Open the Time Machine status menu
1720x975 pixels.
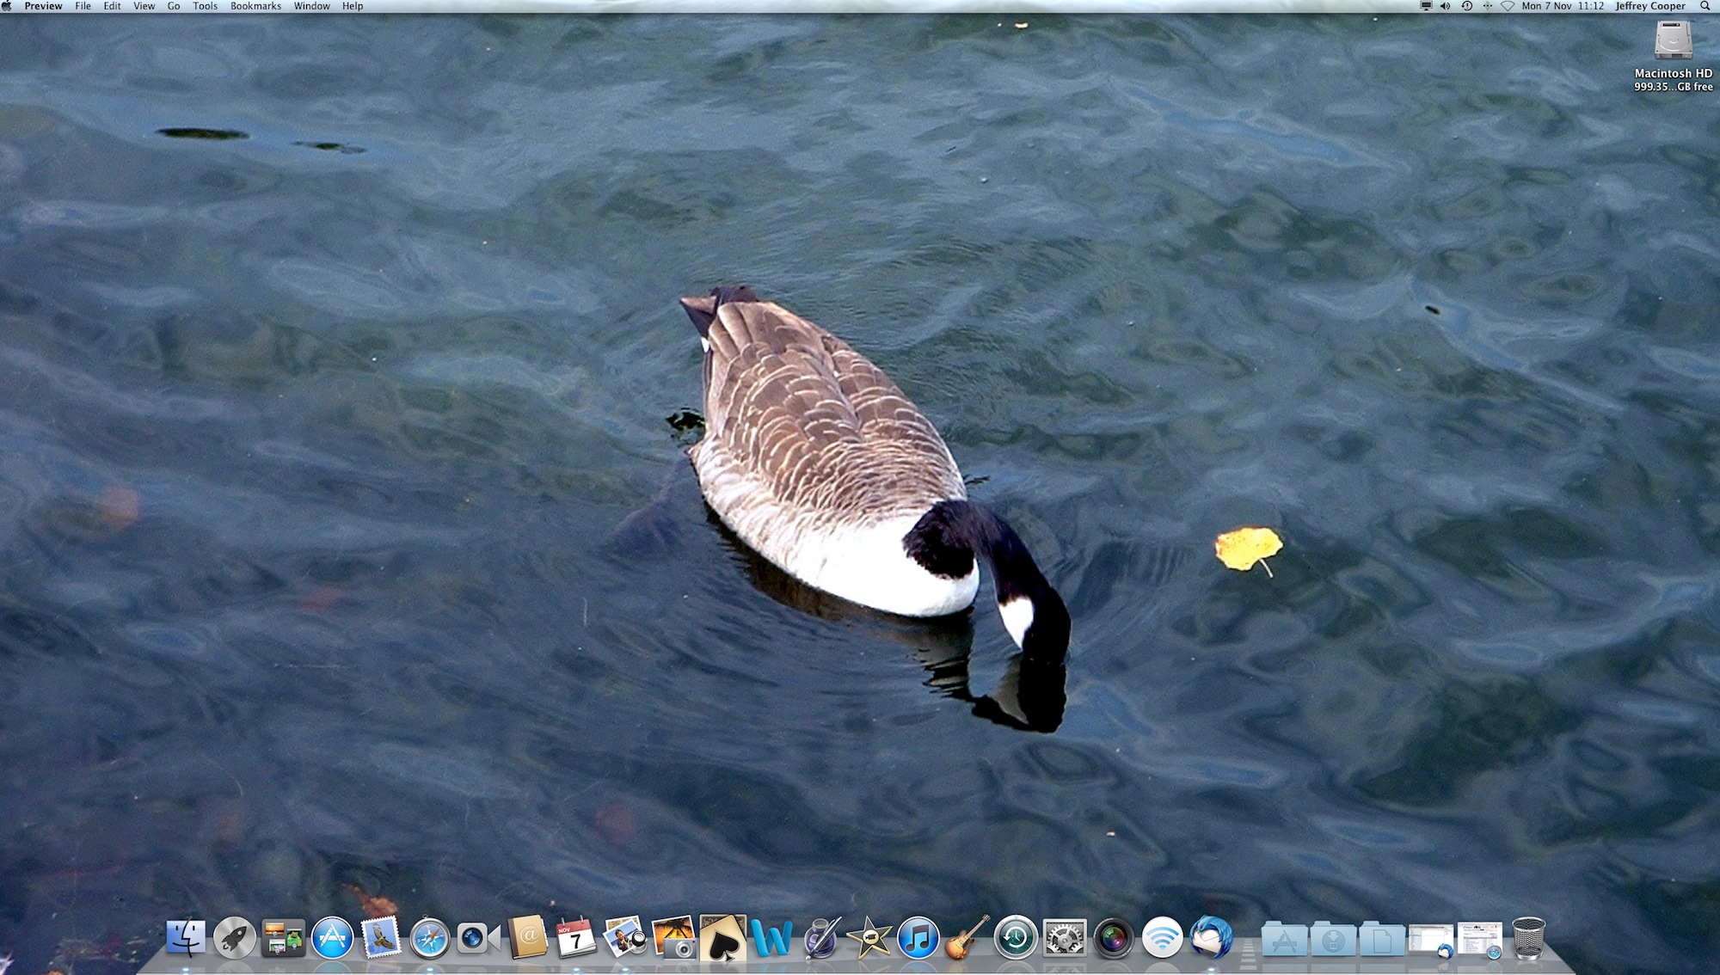[1466, 6]
